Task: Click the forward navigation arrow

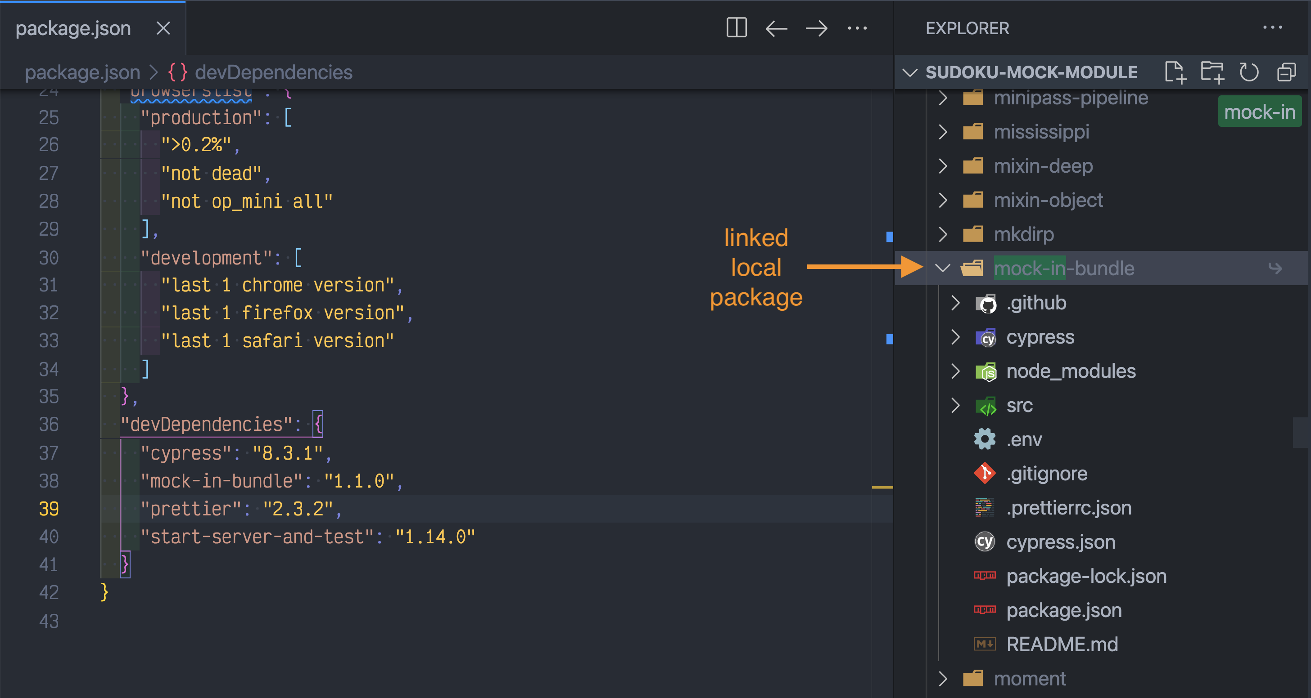Action: [816, 28]
